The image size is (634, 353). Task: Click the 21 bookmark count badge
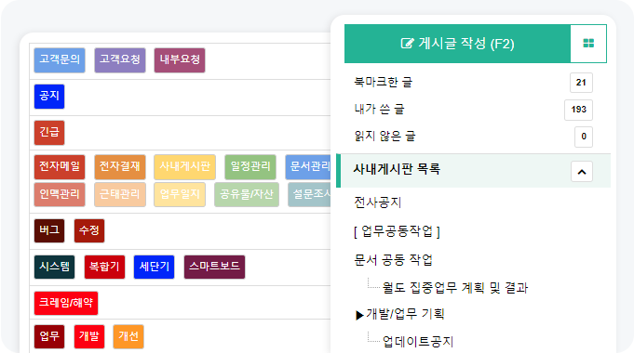point(581,83)
